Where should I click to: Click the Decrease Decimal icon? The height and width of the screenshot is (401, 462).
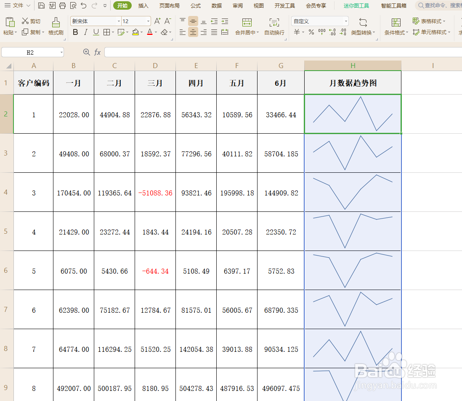[x=343, y=32]
